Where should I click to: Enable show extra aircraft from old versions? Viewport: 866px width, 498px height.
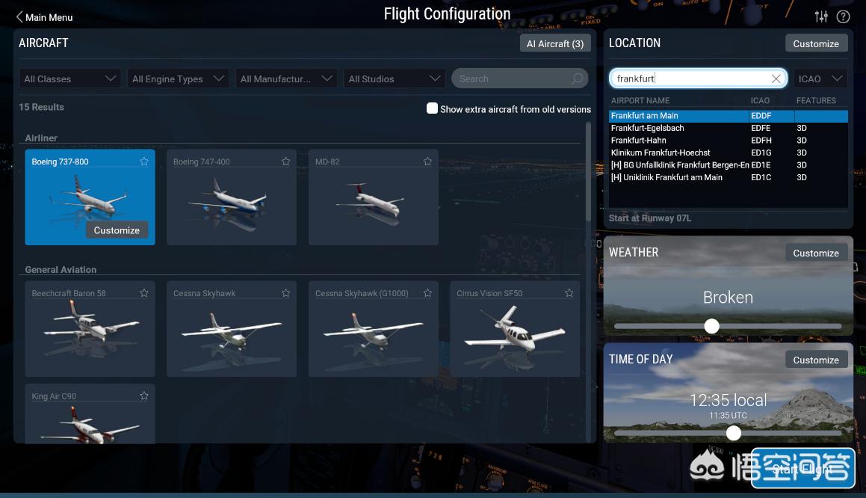(432, 108)
